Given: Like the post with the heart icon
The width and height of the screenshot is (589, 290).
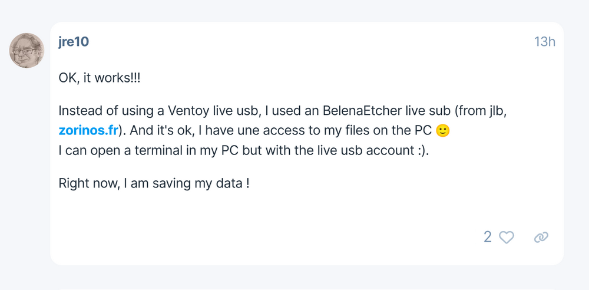Looking at the screenshot, I should (x=507, y=237).
